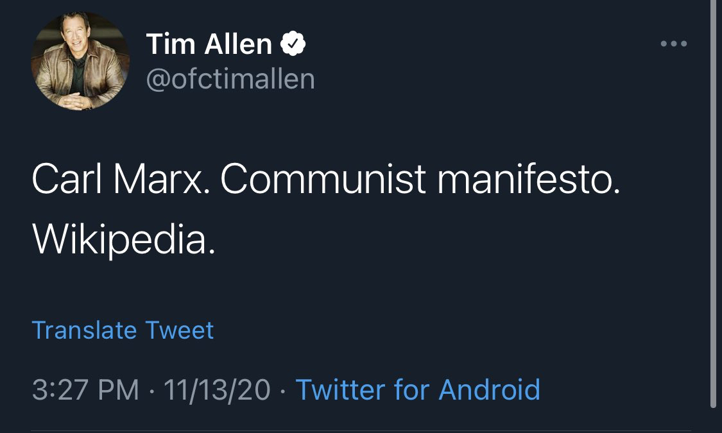
Task: Open the tweet's three-dot more options menu
Action: point(673,44)
